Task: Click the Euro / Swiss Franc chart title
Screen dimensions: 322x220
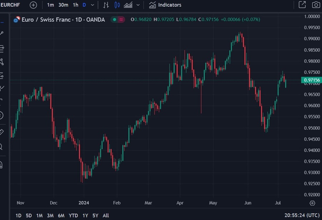Action: coord(63,20)
